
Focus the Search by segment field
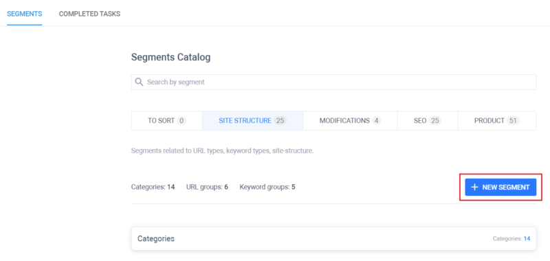[x=333, y=82]
